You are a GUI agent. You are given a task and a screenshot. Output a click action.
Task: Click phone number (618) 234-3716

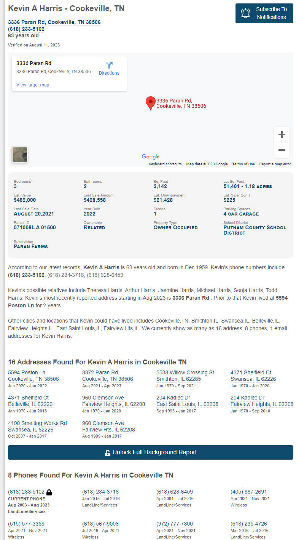coord(100,492)
